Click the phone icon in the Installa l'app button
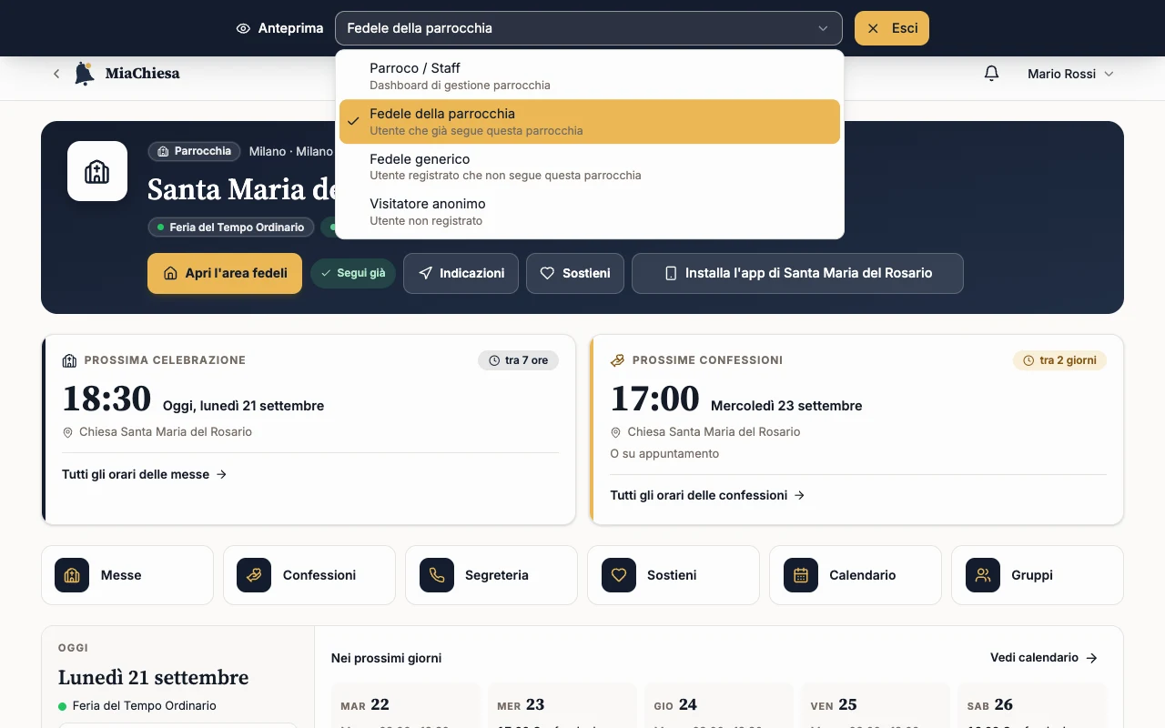This screenshot has height=728, width=1165. (671, 273)
